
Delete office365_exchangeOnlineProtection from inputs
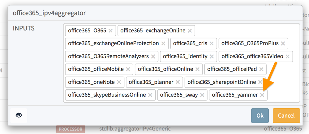[163, 44]
